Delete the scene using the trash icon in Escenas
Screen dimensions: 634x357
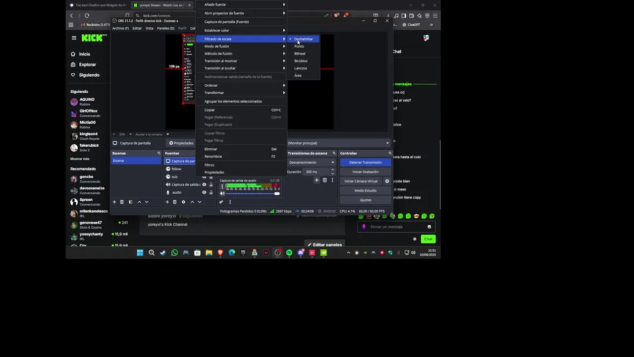(x=122, y=202)
